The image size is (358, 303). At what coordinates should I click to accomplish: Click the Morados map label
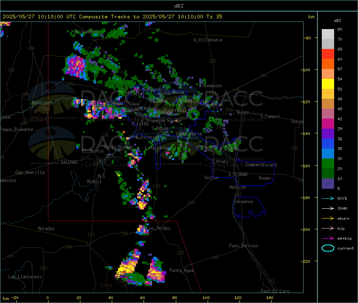(46, 229)
